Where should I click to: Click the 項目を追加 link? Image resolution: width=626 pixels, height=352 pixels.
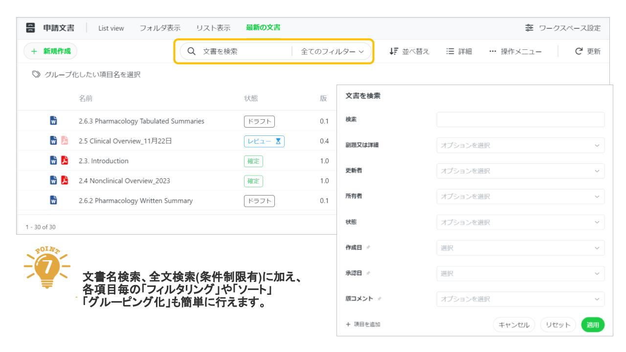pos(363,324)
